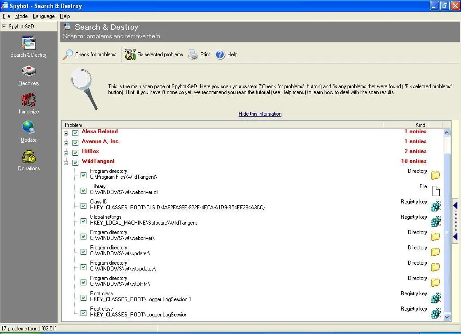Uncheck the Alexa Related checkbox

[75, 133]
